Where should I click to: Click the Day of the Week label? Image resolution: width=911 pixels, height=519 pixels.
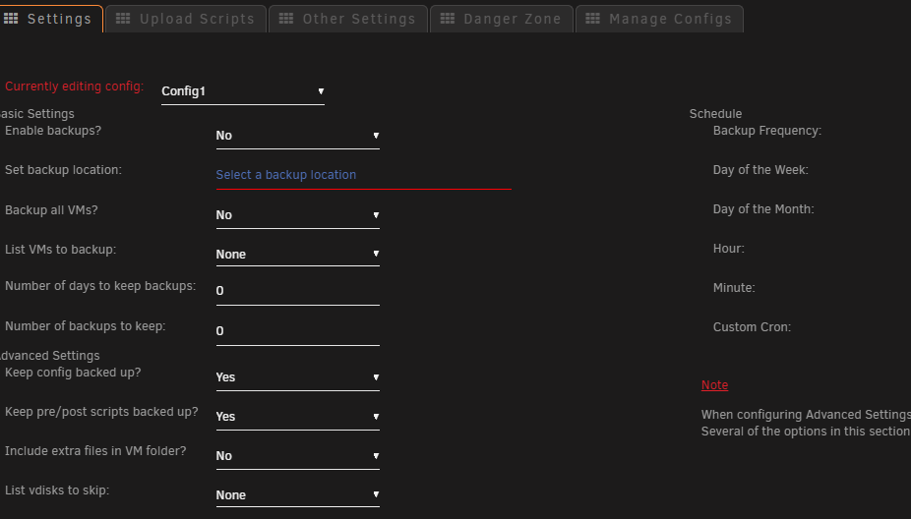click(760, 170)
